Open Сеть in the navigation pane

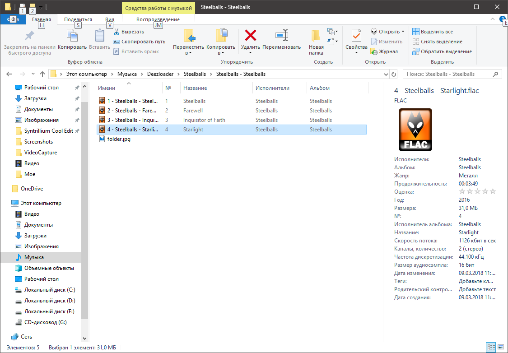click(x=22, y=337)
